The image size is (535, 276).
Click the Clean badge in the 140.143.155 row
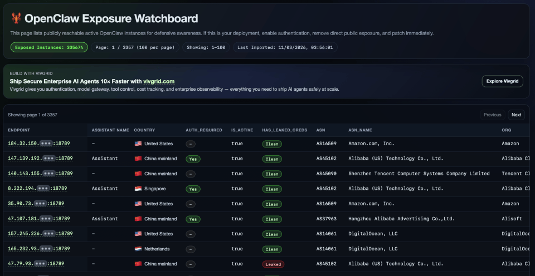tap(272, 174)
